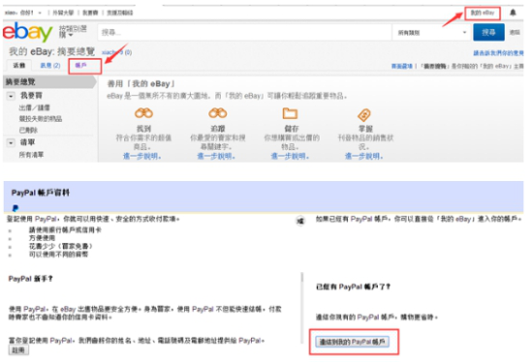Click the 註冊 PayPal sign-up button
Screen dimensions: 531x363
[x=18, y=350]
